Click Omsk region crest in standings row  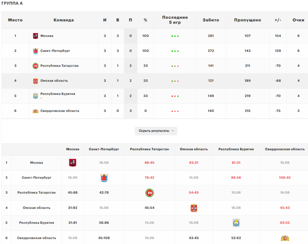coord(35,81)
